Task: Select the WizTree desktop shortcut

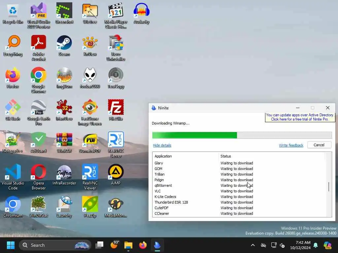Action: [x=90, y=14]
